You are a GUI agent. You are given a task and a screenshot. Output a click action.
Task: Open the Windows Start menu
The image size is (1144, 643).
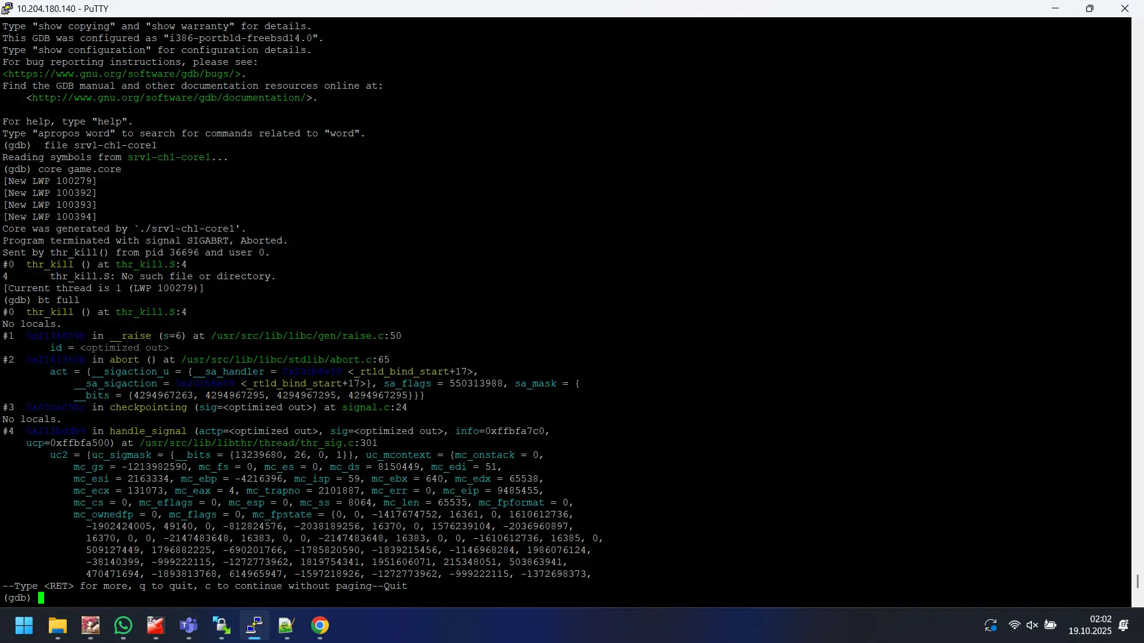[x=24, y=626]
